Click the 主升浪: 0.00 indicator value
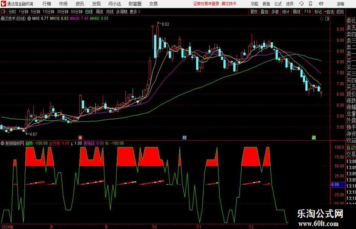Screen dimensions: 356x229 point(59,143)
